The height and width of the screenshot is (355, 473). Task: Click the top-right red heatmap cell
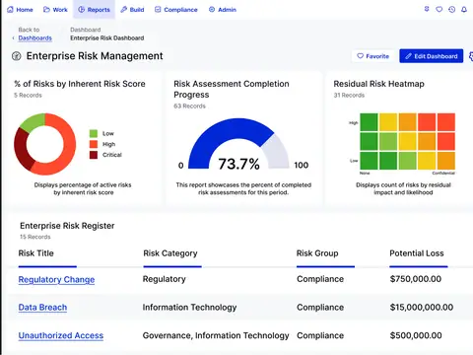(446, 122)
